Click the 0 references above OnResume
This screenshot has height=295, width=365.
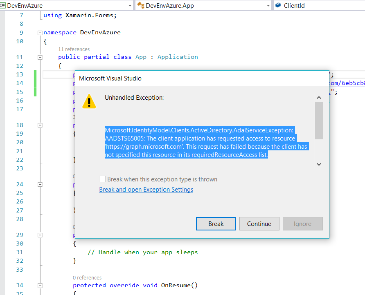[87, 277]
